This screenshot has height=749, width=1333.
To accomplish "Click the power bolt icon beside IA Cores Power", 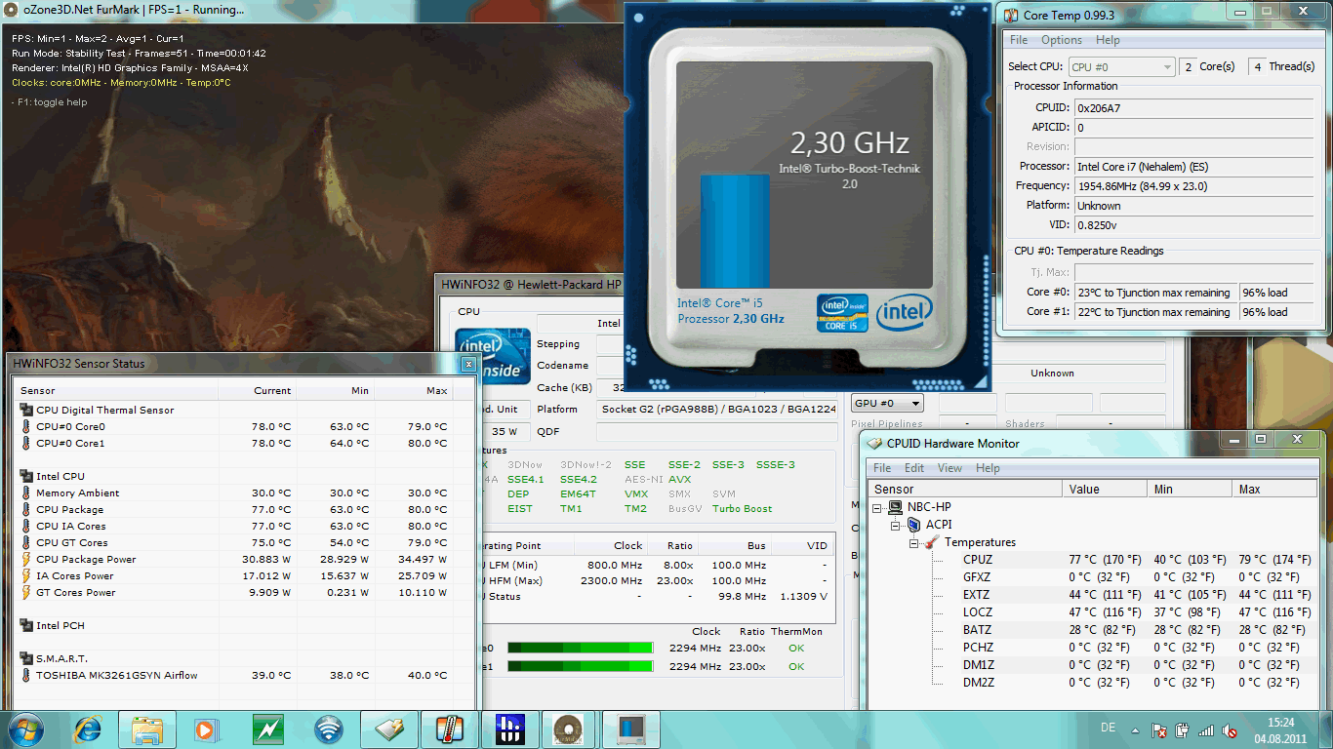I will 26,575.
